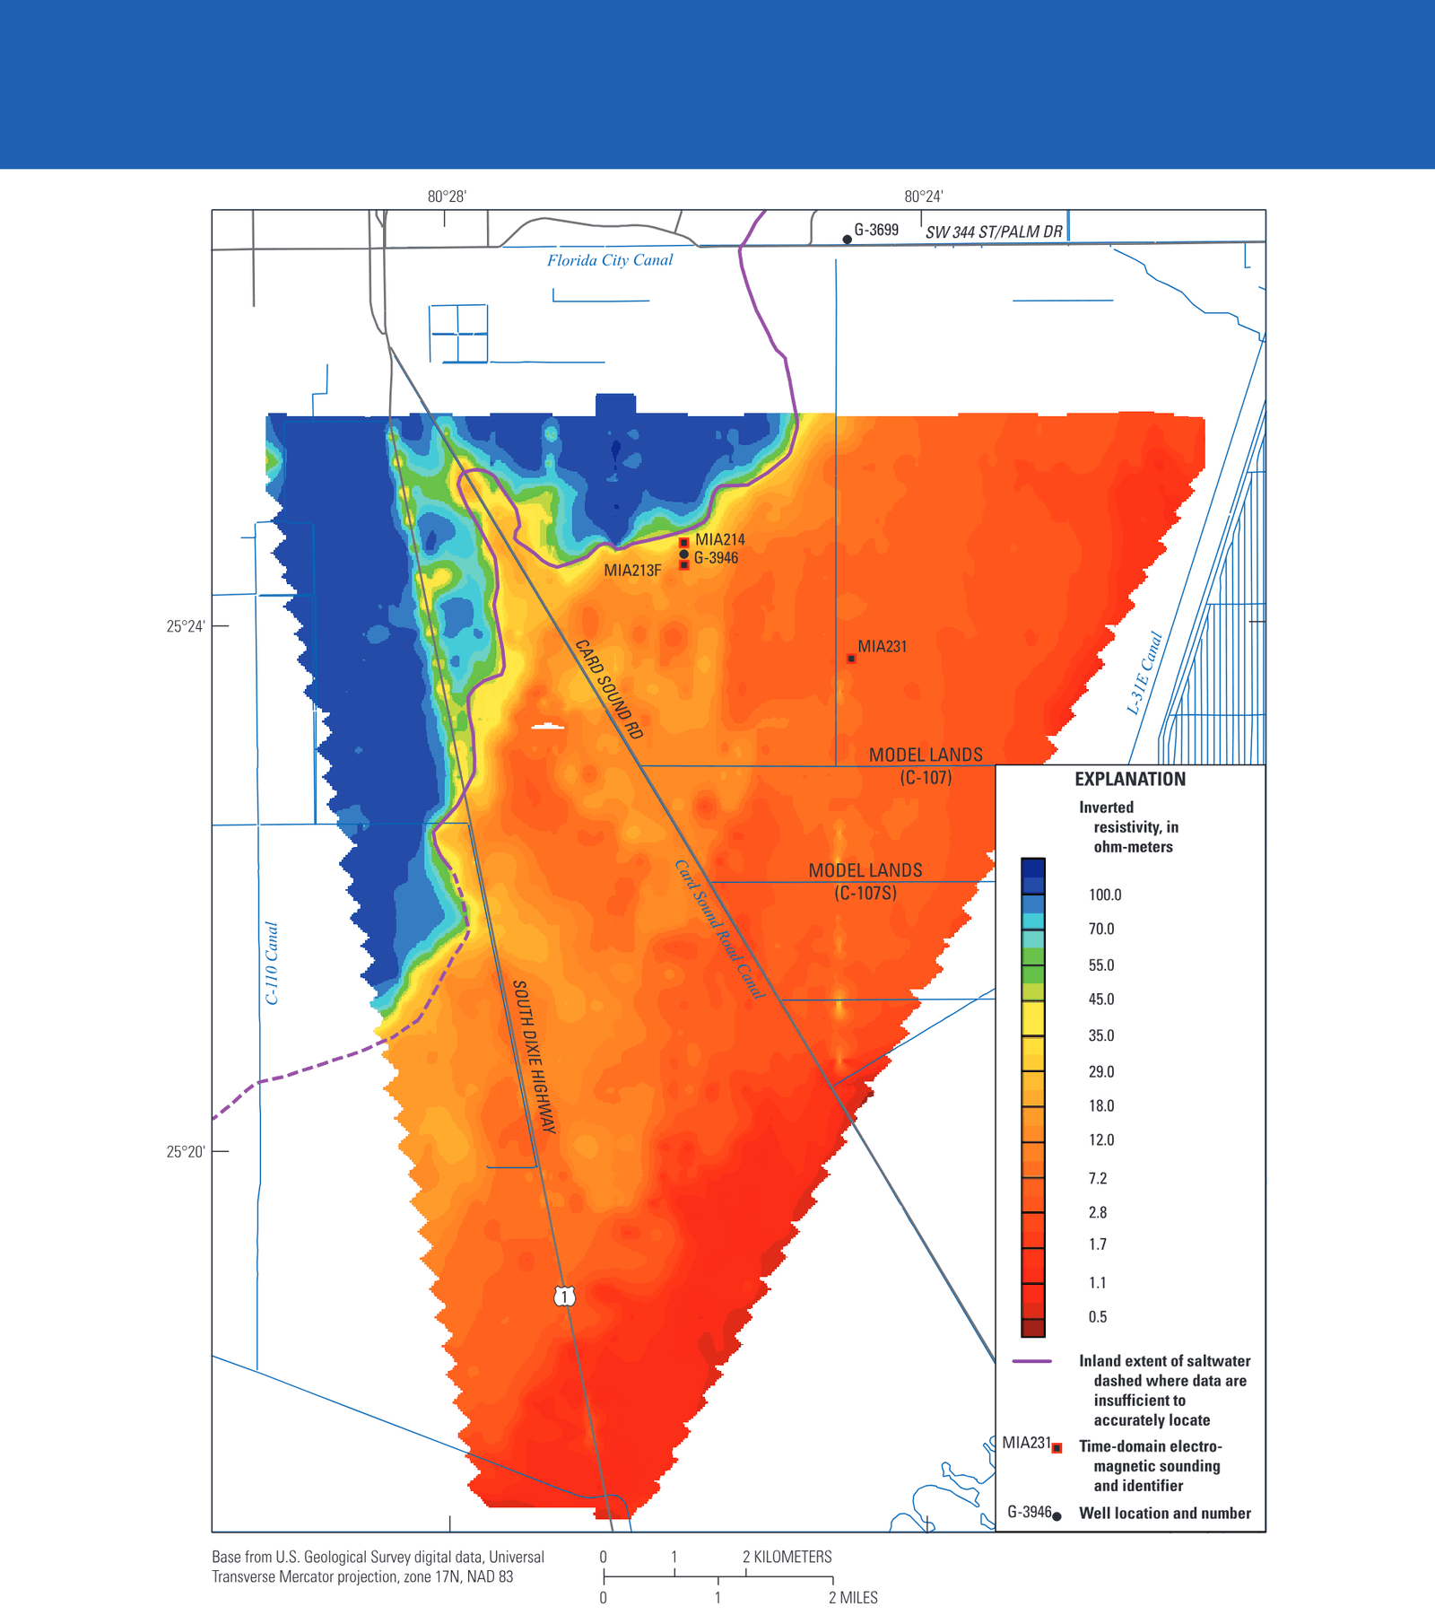
Task: Click the CARD SOUND RD label
Action: click(x=609, y=689)
